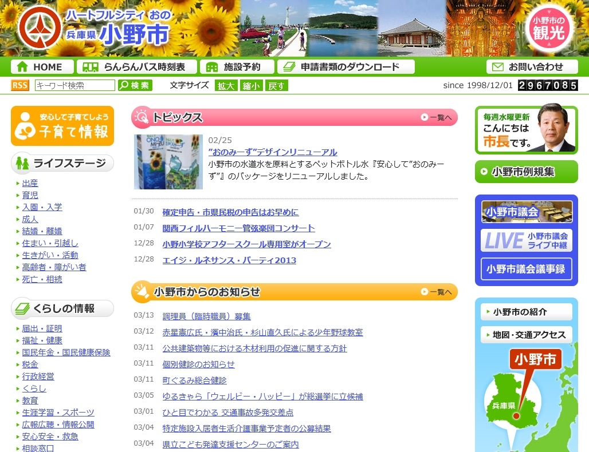589x452 pixels.
Task: Open 施設予約 menu item
Action: [x=237, y=67]
